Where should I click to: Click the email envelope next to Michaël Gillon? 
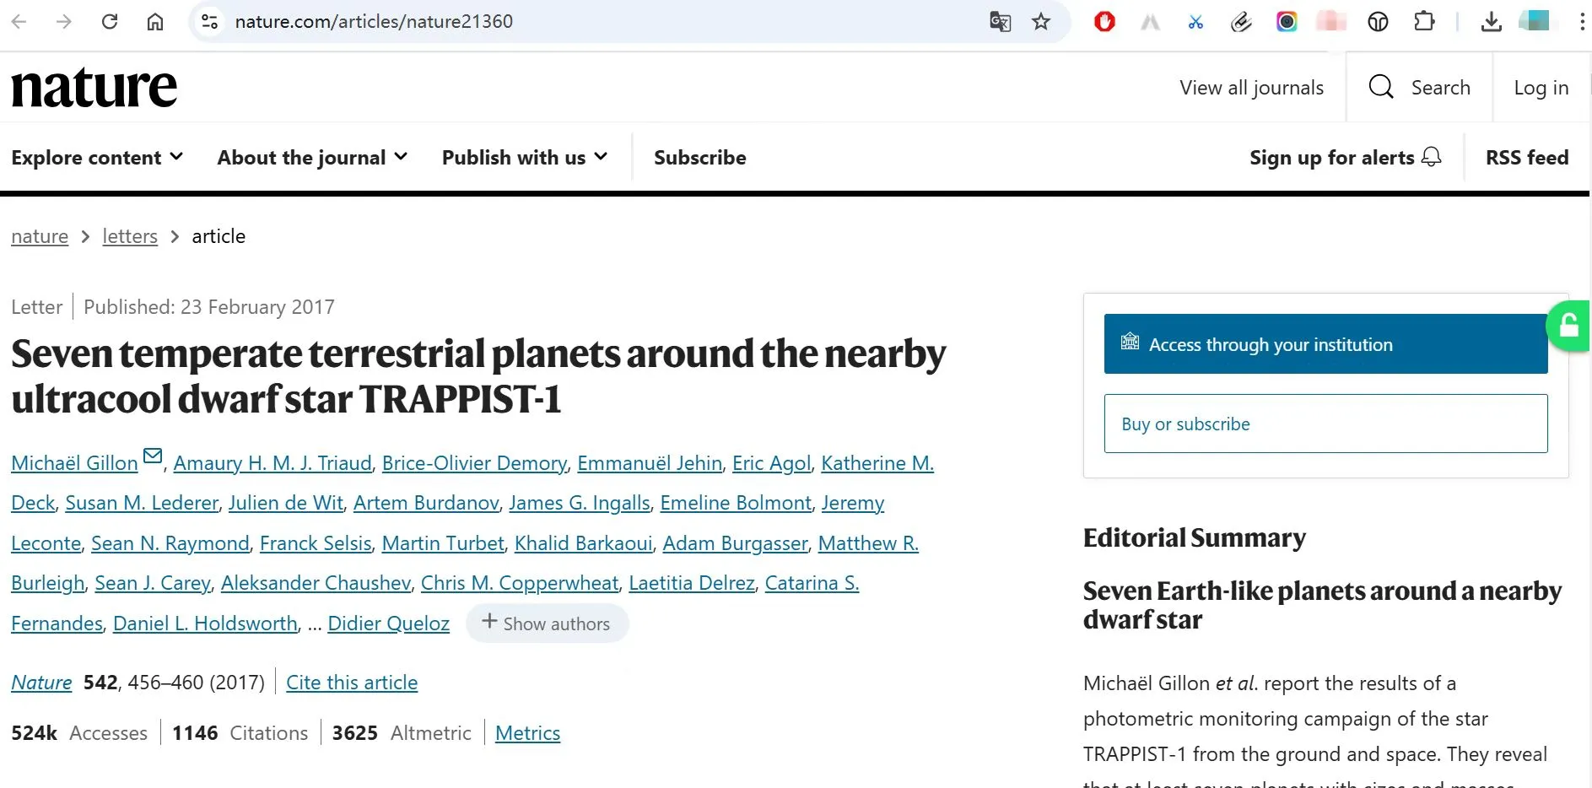(153, 456)
